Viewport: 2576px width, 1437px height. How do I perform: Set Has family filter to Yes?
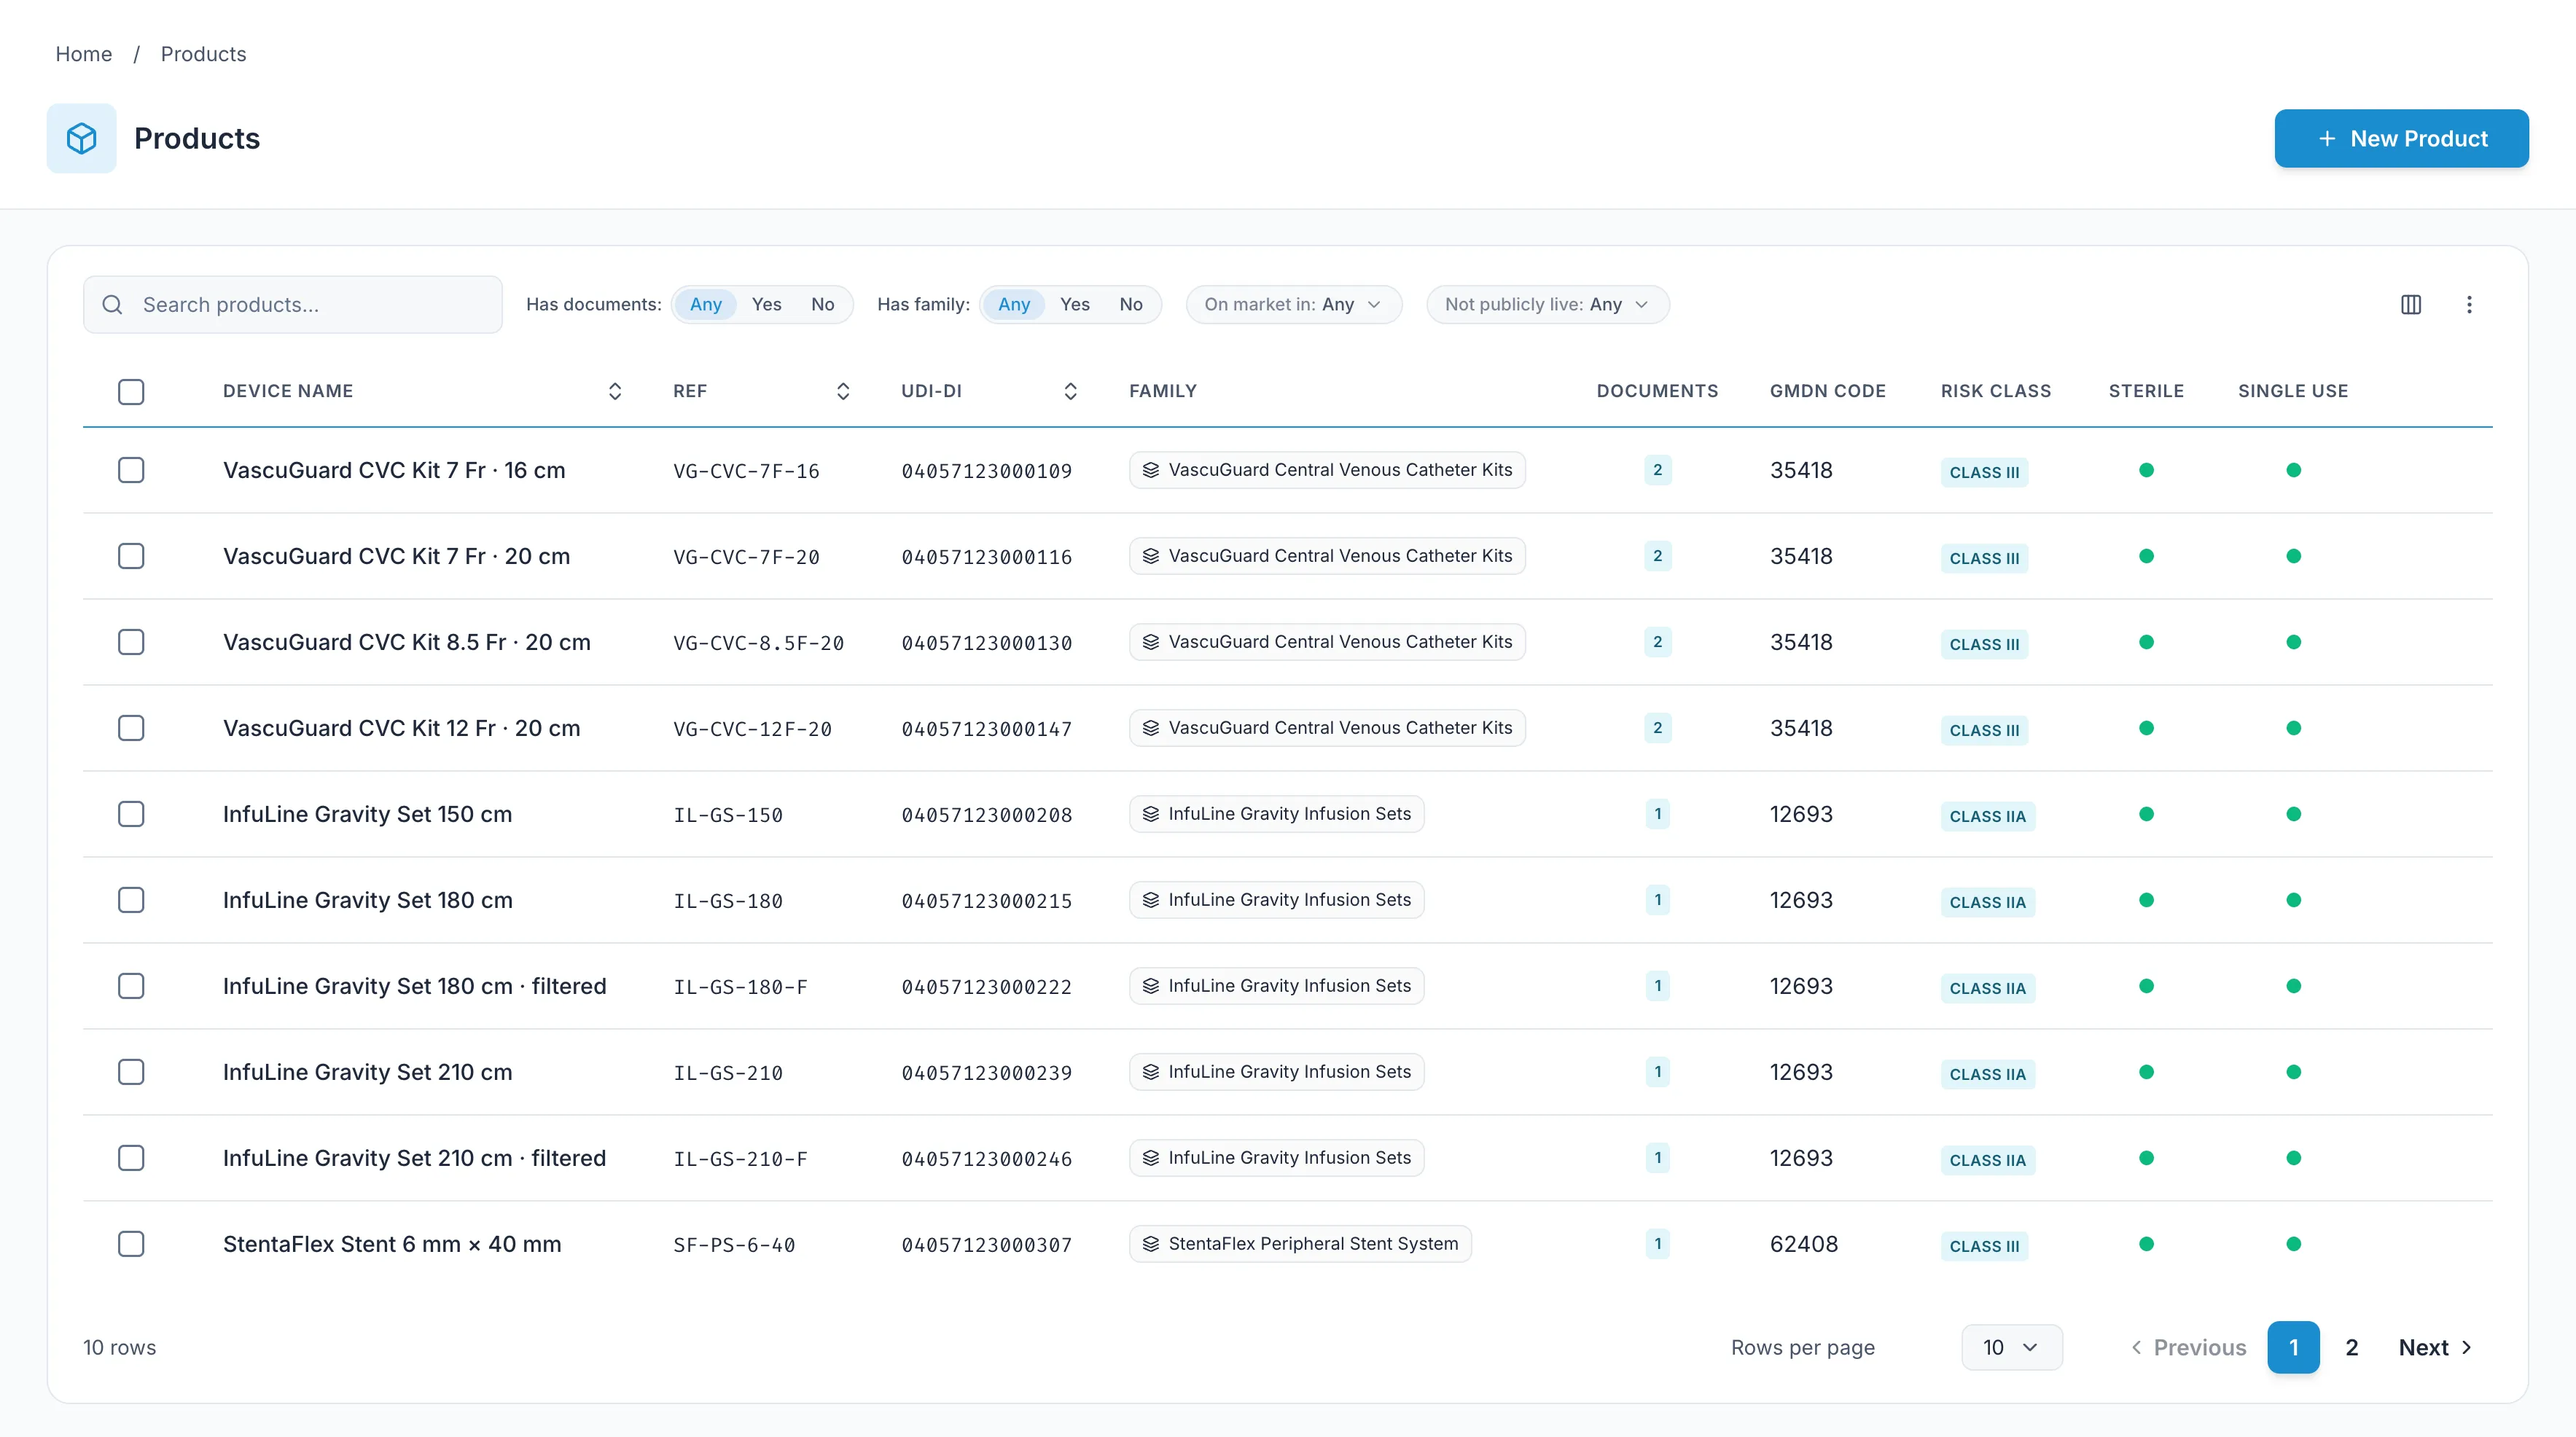(x=1074, y=304)
